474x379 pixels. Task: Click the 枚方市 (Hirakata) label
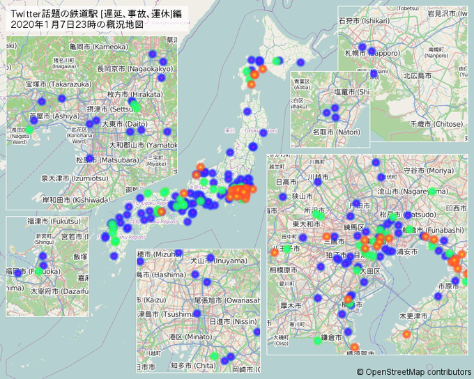click(135, 94)
